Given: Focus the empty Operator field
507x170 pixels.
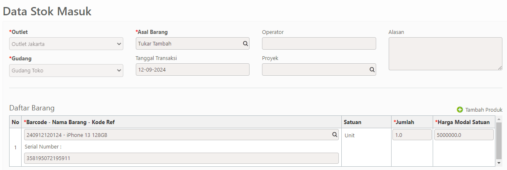Looking at the screenshot, I should coord(319,43).
